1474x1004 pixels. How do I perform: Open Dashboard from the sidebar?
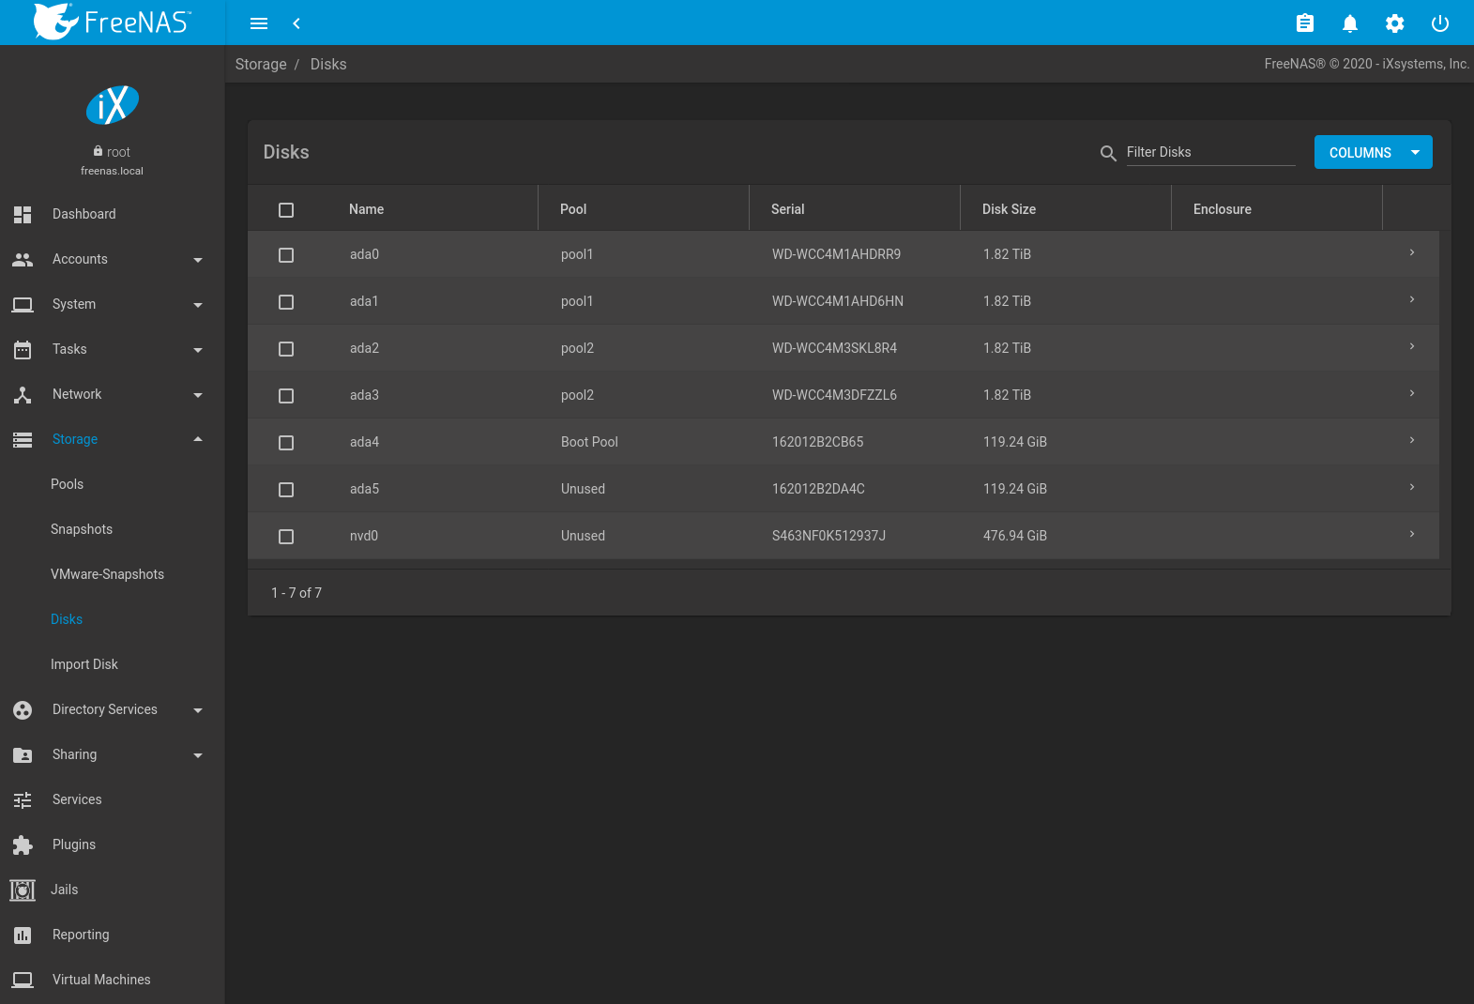84,214
